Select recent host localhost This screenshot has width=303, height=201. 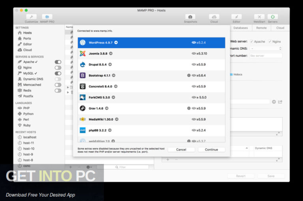pos(27,137)
